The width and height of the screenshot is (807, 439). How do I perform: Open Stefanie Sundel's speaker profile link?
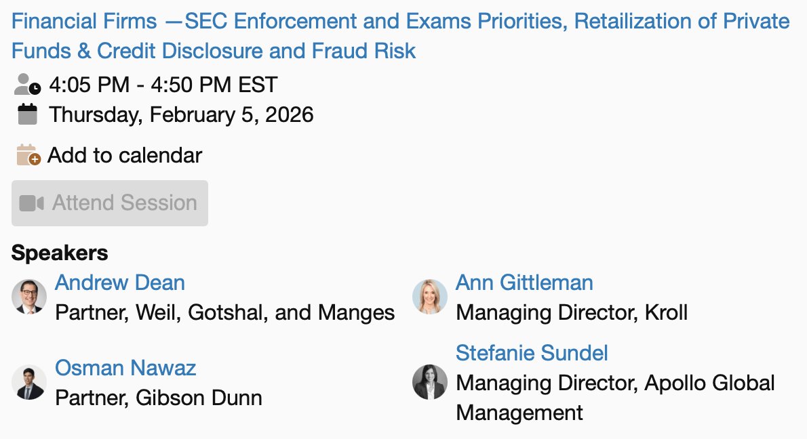(532, 353)
